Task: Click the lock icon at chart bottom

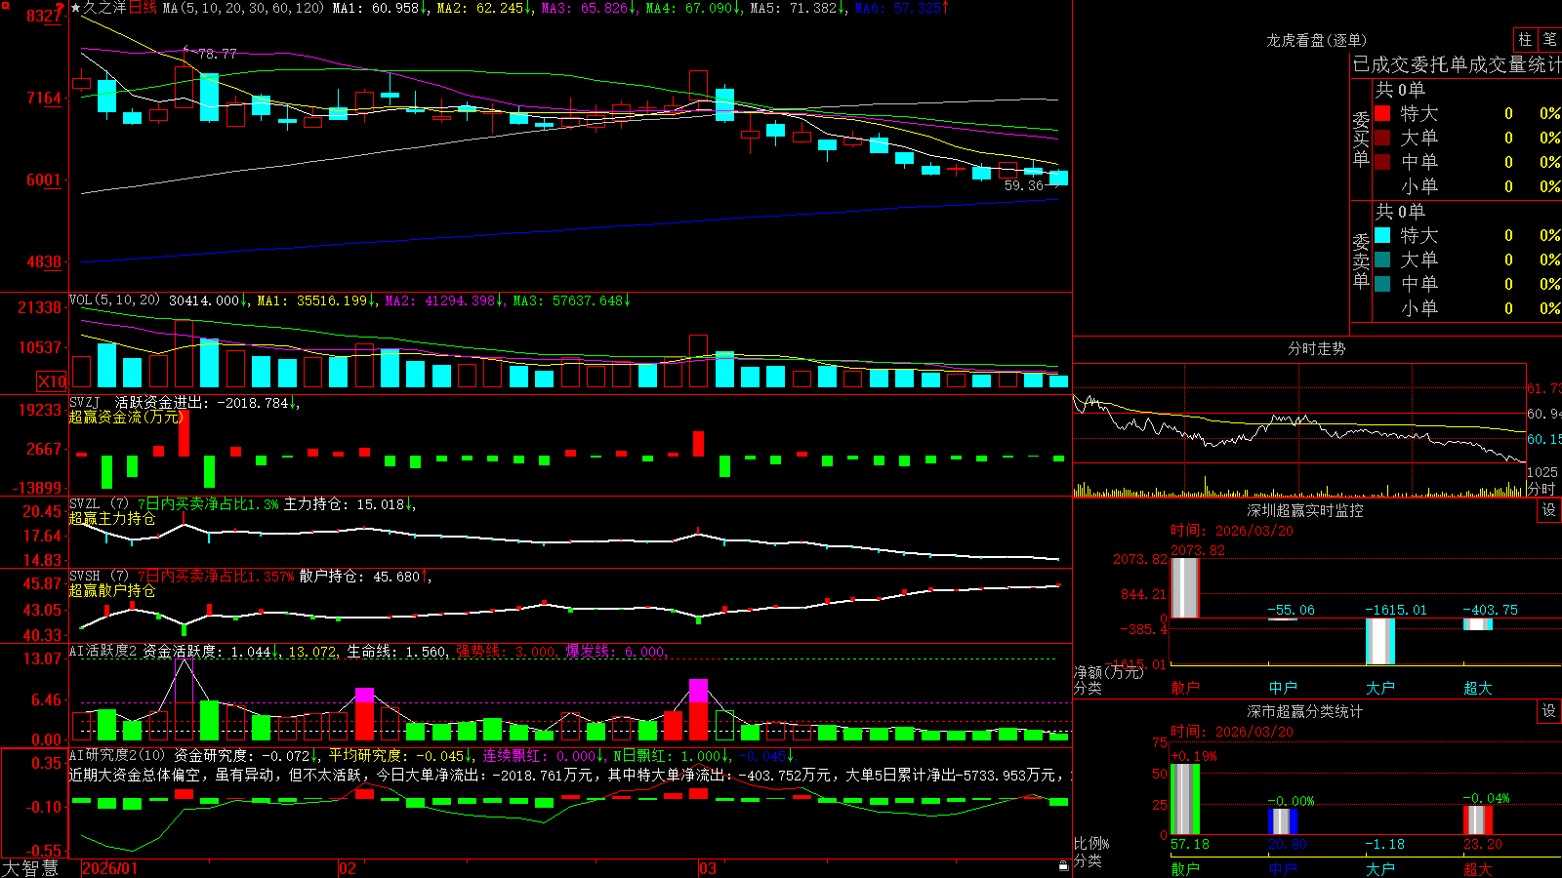Action: click(x=1064, y=866)
